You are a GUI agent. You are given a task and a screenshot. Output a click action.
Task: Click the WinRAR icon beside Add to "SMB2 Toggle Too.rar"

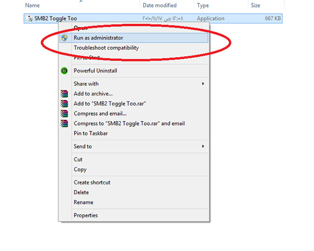point(64,103)
